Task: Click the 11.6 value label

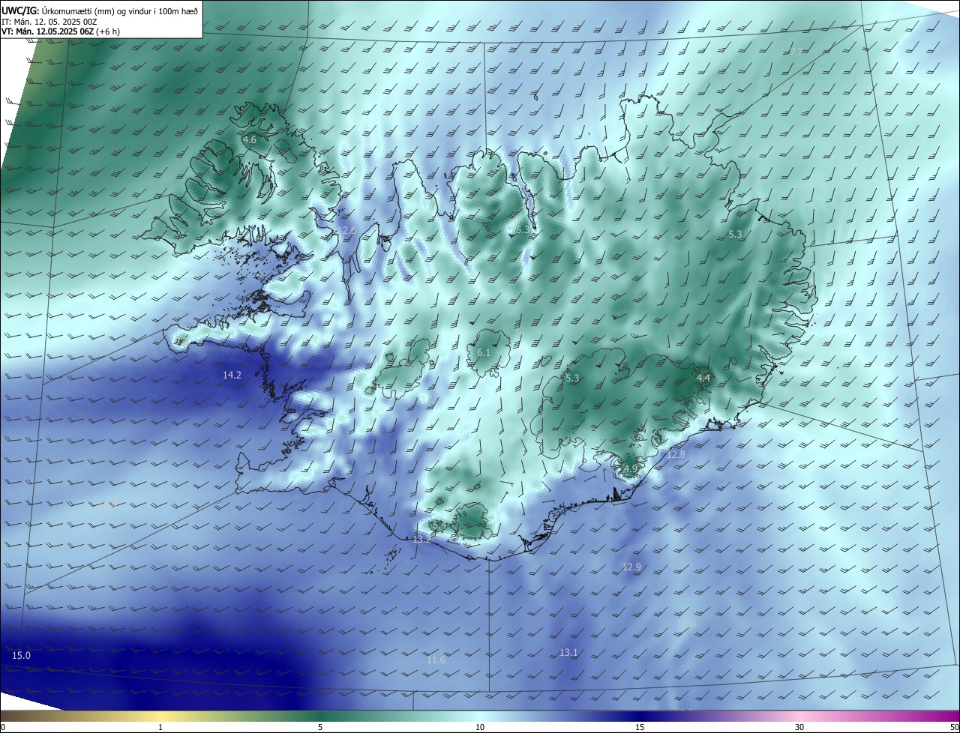Action: 436,660
